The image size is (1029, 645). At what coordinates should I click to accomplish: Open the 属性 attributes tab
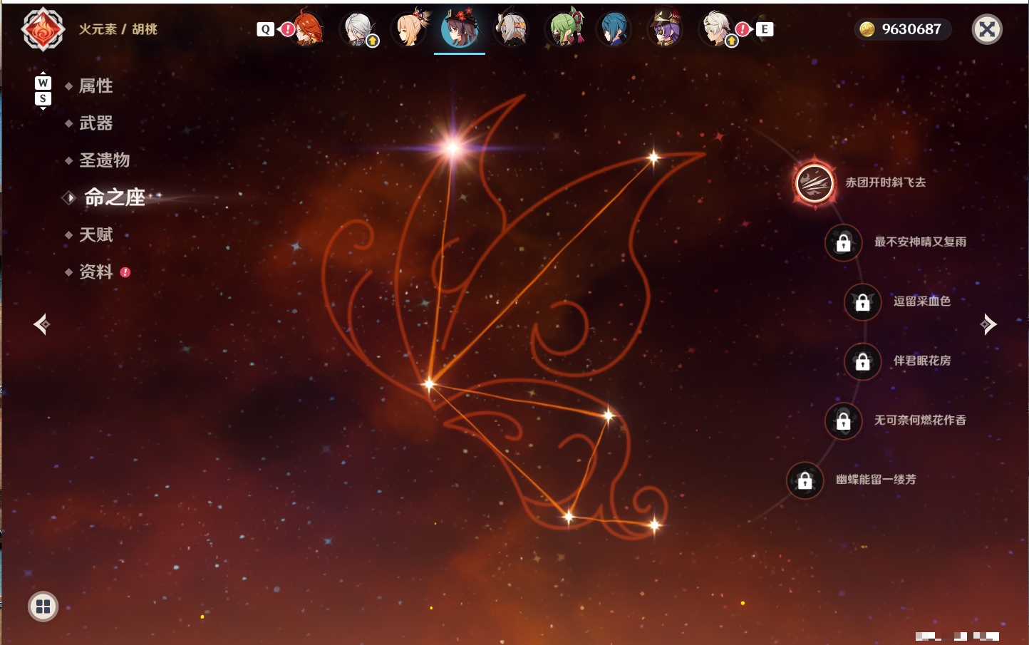[95, 86]
